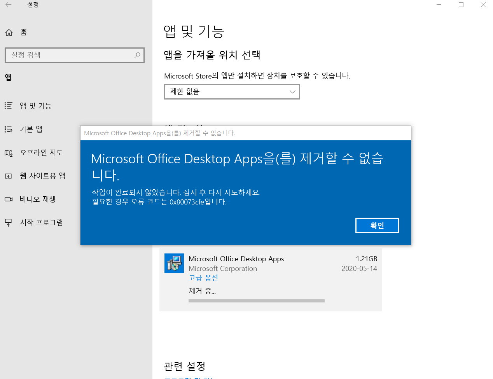The height and width of the screenshot is (379, 493).
Task: Click the 앱을 가져올 위치 선택 heading
Action: (x=212, y=55)
